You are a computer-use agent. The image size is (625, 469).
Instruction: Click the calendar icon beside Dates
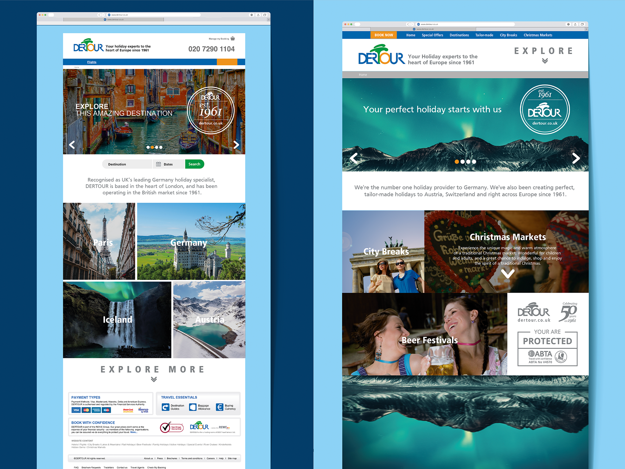(159, 164)
